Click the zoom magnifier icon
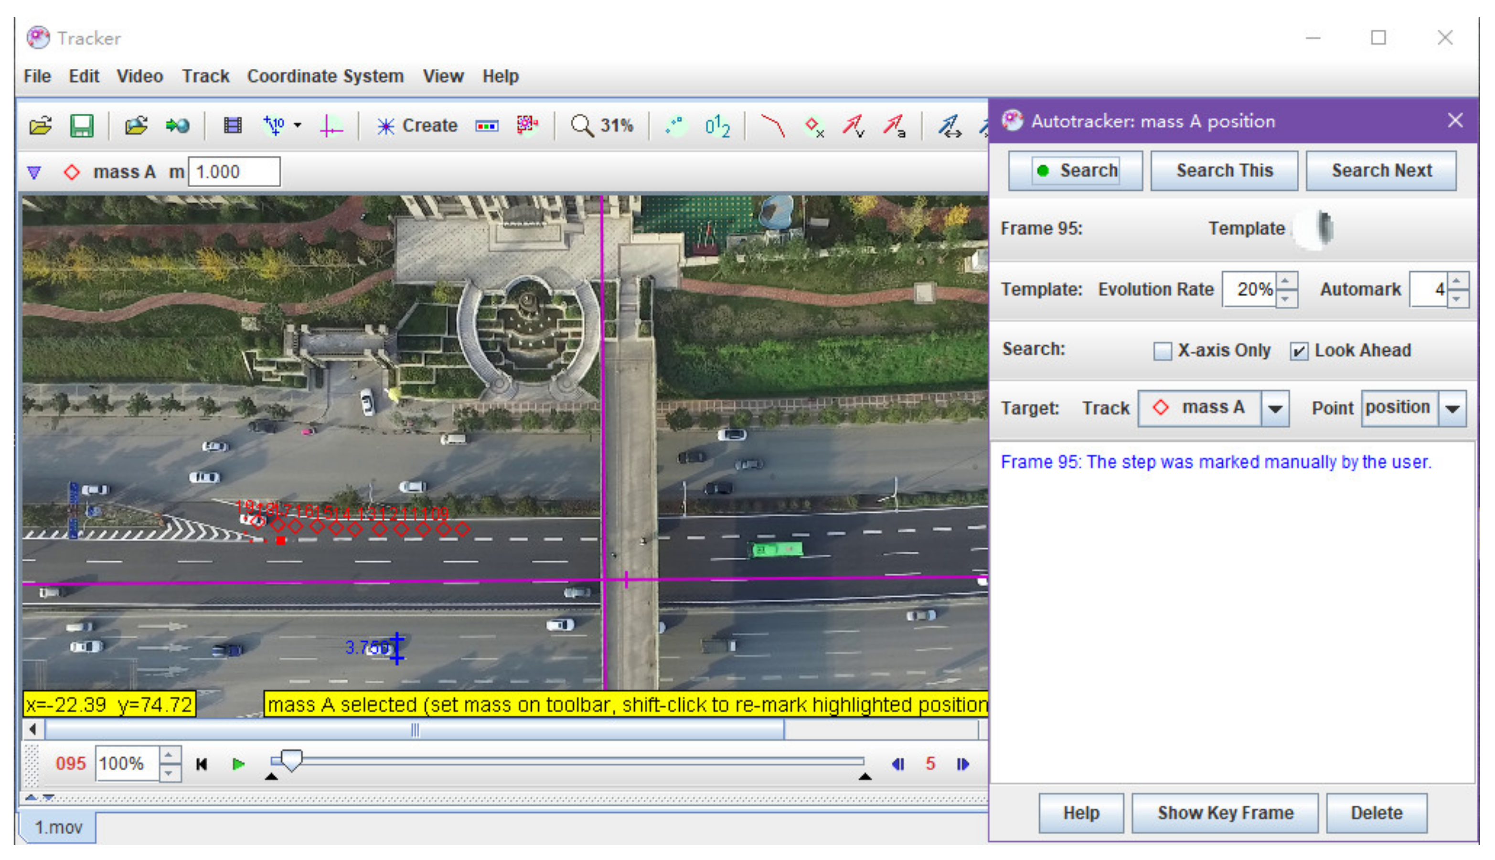Screen dimensions: 1495x860 (582, 126)
